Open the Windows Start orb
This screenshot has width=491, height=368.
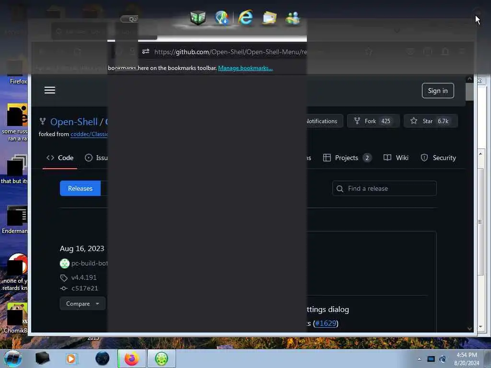pos(13,358)
